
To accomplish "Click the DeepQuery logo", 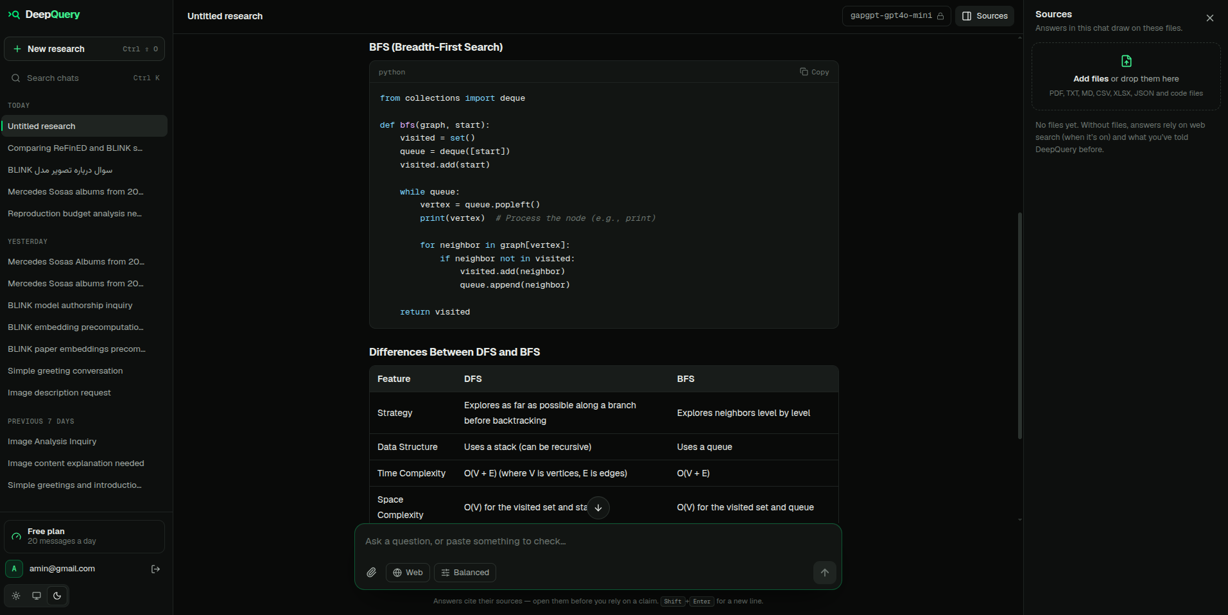I will coord(44,14).
